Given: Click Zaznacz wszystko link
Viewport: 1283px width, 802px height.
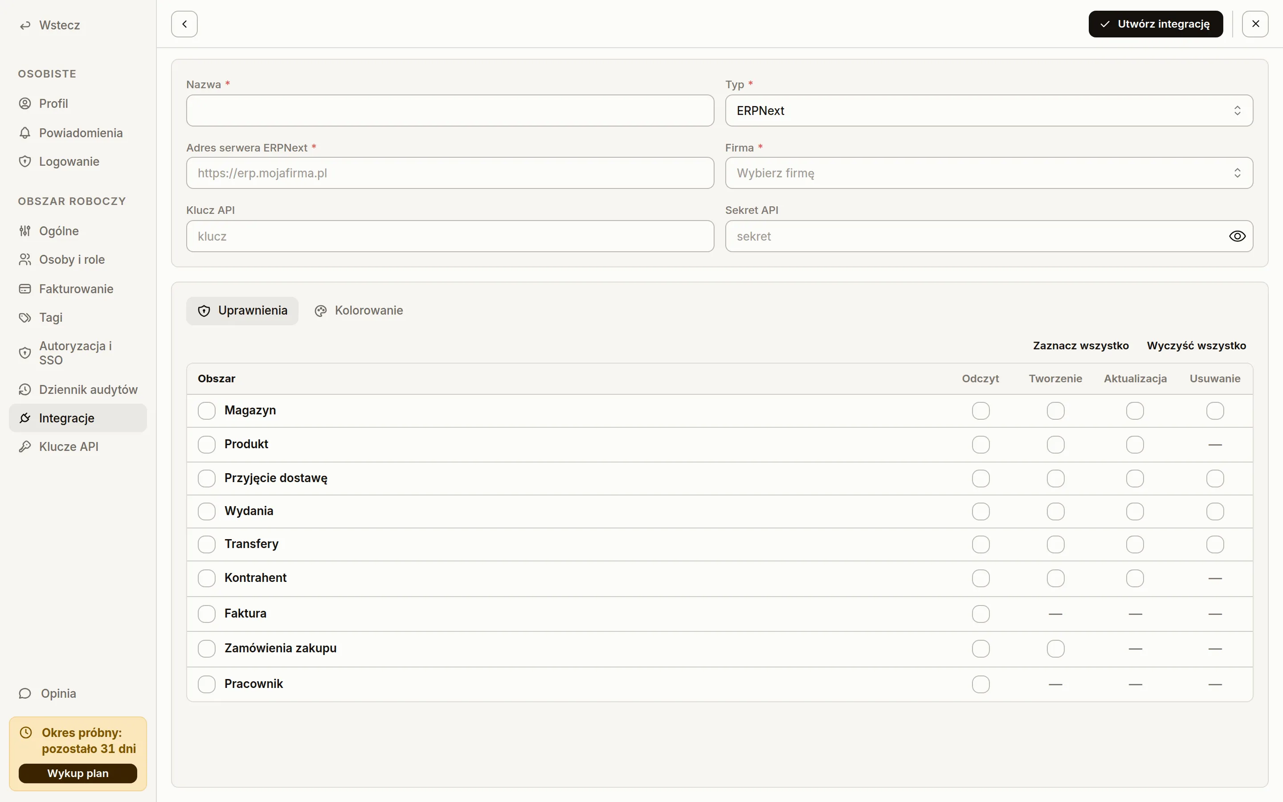Looking at the screenshot, I should tap(1080, 346).
